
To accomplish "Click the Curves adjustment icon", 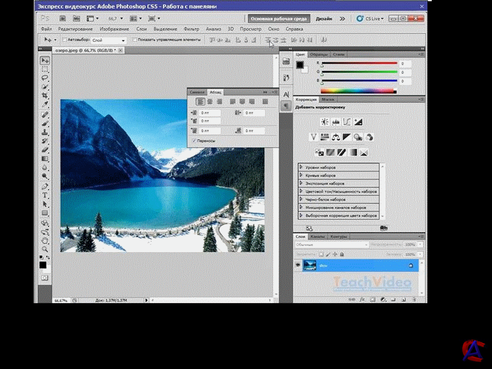I will tap(347, 122).
